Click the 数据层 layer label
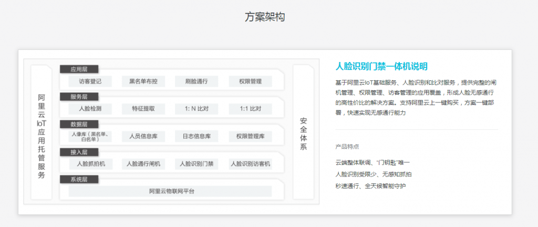Viewport: 538px width, 227px height. 79,124
